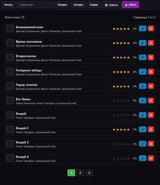Click the Читать button
This screenshot has width=160, height=185.
(x=8, y=5)
